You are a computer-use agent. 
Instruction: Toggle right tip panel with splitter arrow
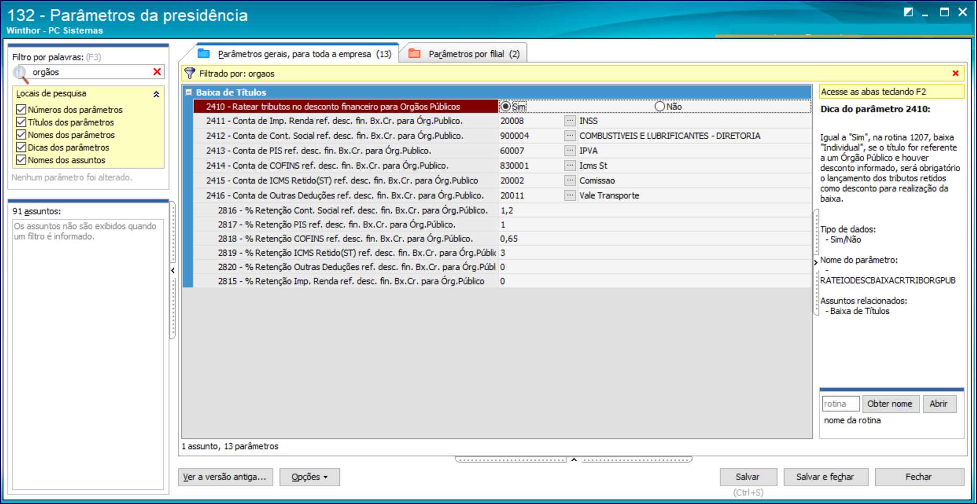pos(816,262)
